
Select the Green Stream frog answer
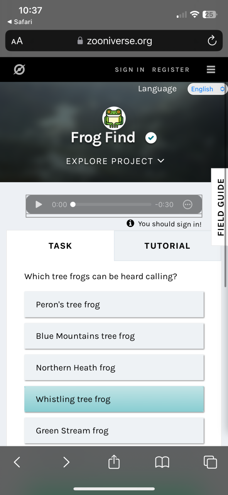click(x=114, y=430)
